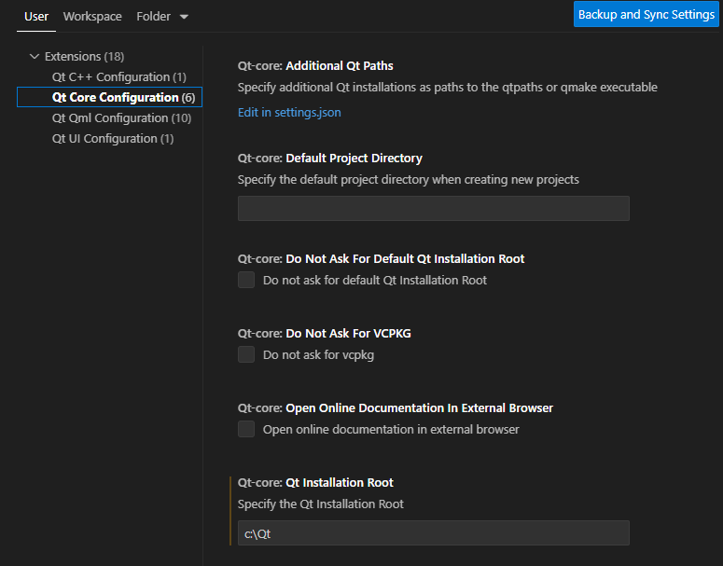
Task: Open Qt Qml Configuration (10) section
Action: pos(121,118)
